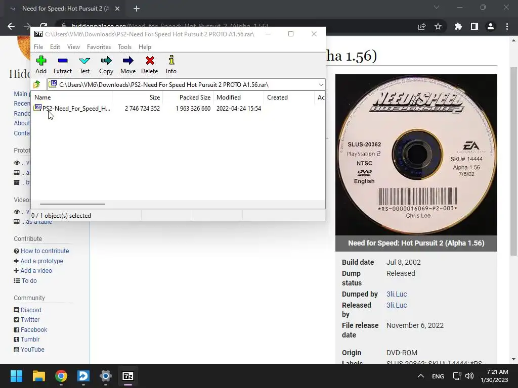The width and height of the screenshot is (518, 388).
Task: Click the 7-Zip horizontal scrollbar thumb
Action: [x=72, y=204]
